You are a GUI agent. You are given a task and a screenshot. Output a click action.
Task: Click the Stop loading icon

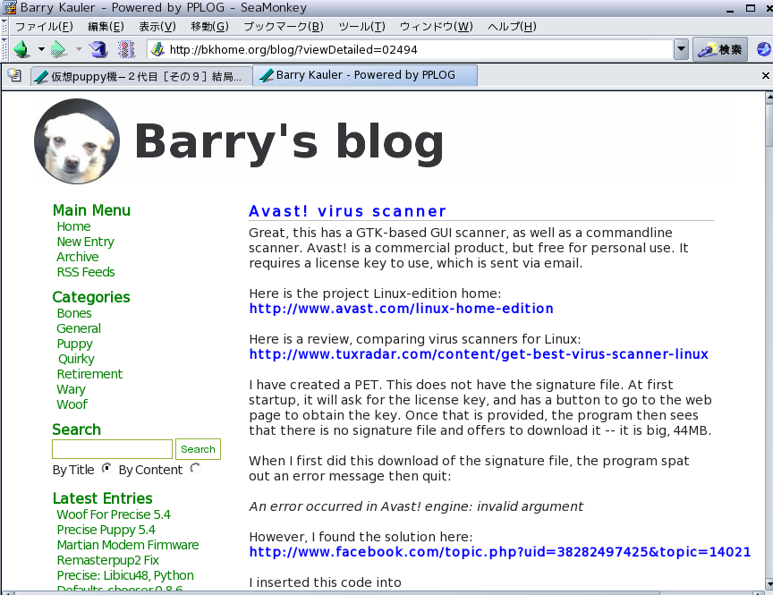click(126, 49)
